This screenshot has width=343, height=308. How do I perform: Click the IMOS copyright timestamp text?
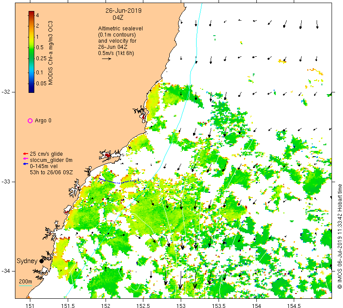pos(340,236)
